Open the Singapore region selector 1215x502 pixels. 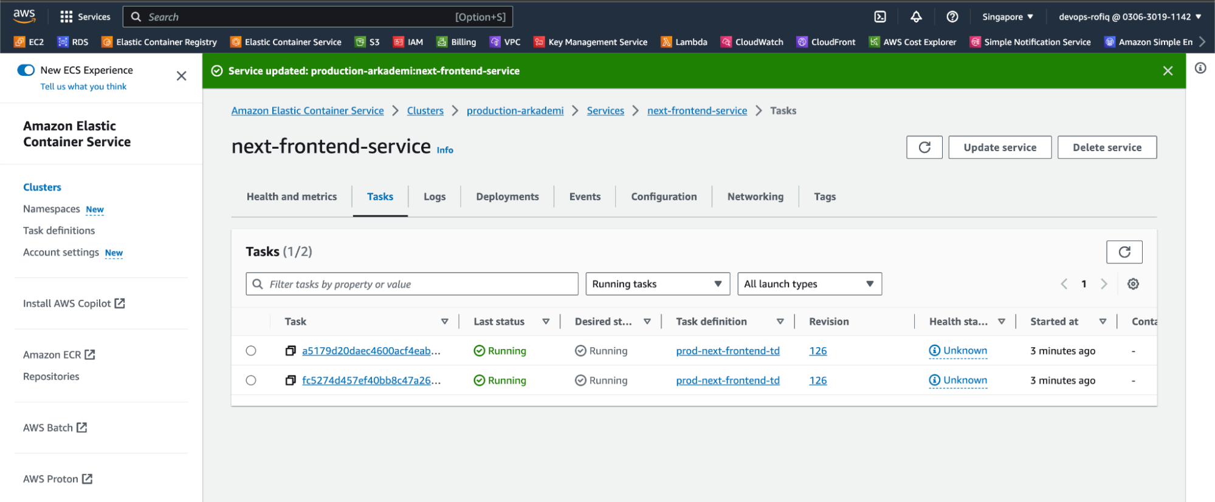1007,17
